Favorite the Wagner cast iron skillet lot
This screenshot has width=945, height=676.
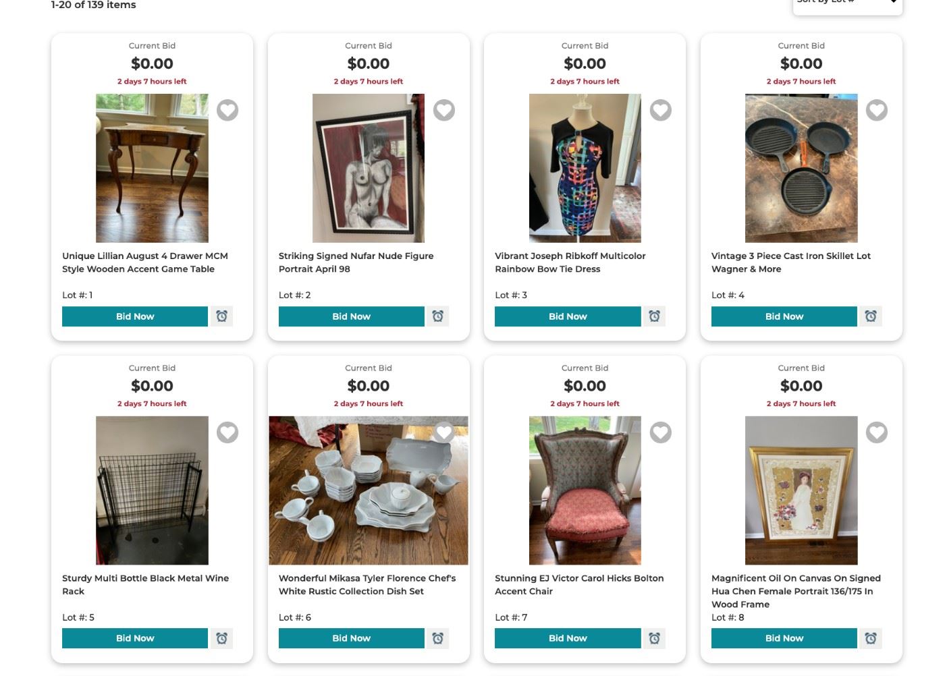[877, 110]
